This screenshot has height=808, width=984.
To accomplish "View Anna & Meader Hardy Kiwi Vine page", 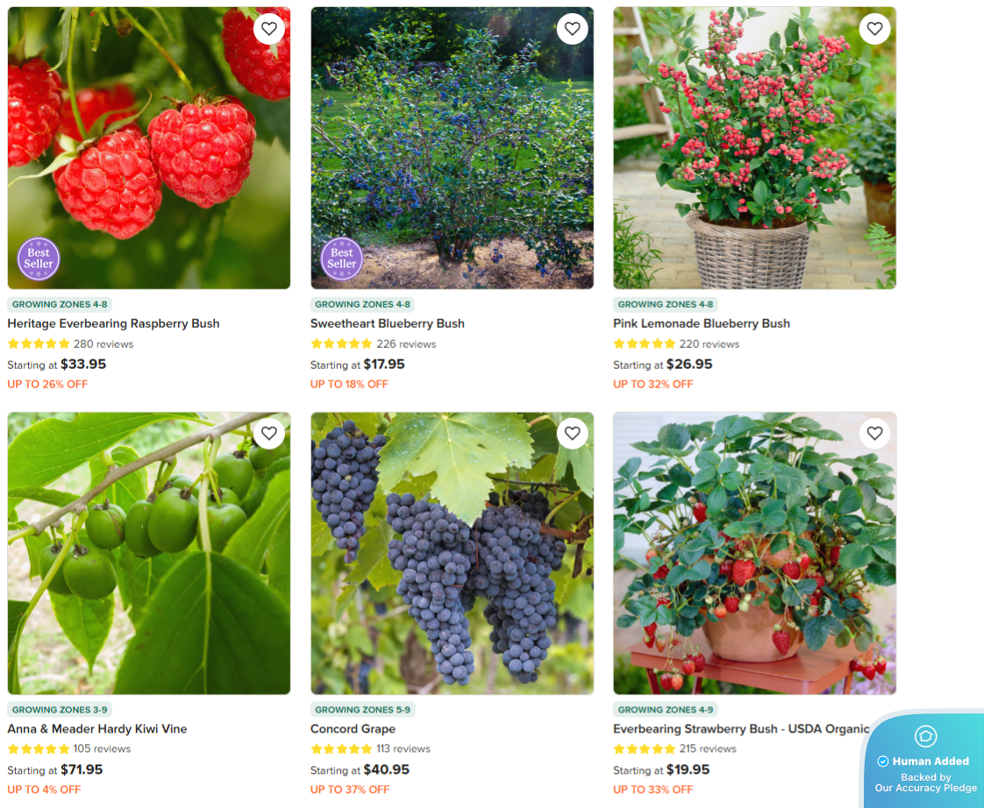I will pyautogui.click(x=97, y=729).
